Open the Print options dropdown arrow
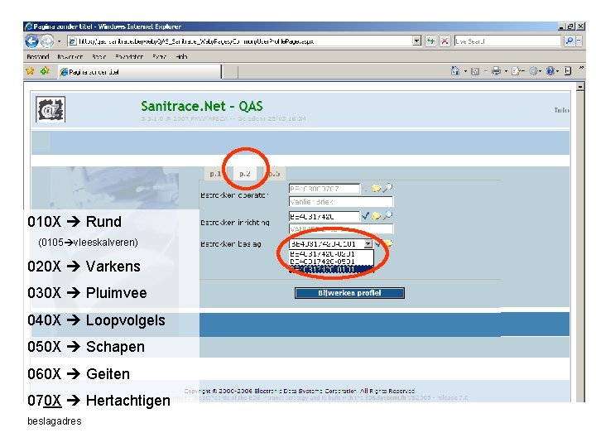The image size is (596, 447). (506, 71)
